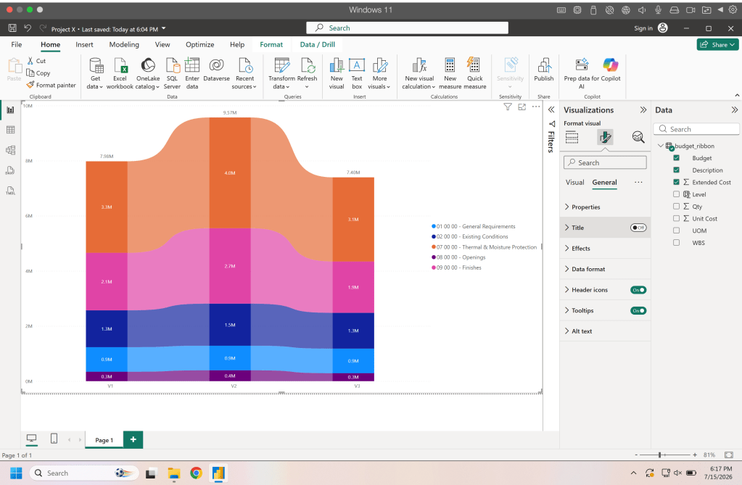Uncheck the Description field
The height and width of the screenshot is (485, 742).
coord(676,170)
